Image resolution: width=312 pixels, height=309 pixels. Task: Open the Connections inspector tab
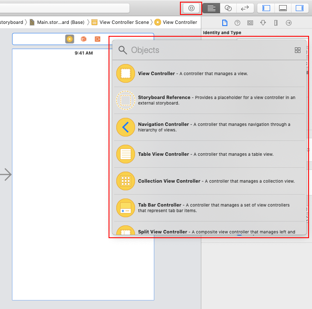click(x=289, y=23)
